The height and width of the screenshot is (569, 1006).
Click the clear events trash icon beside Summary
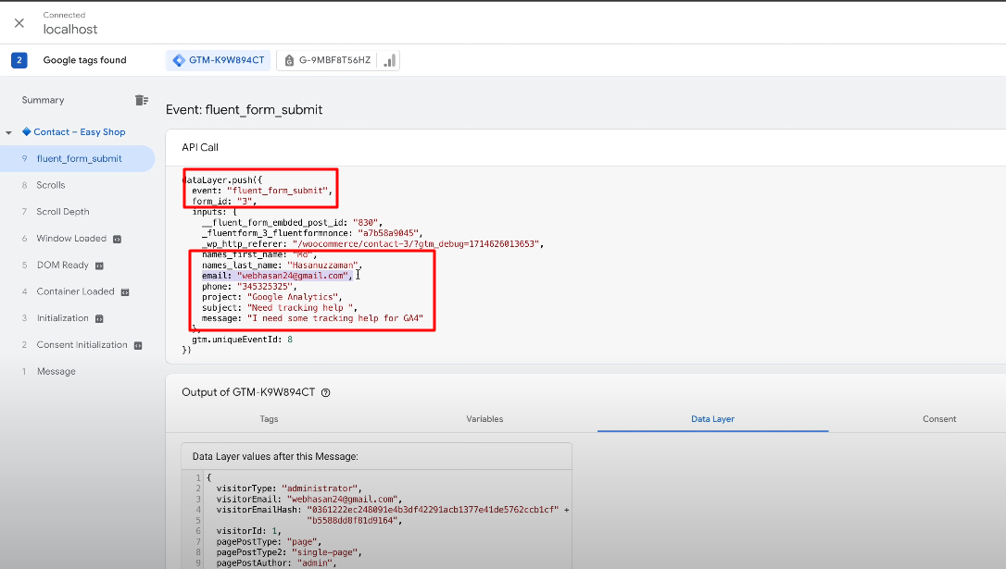point(141,99)
